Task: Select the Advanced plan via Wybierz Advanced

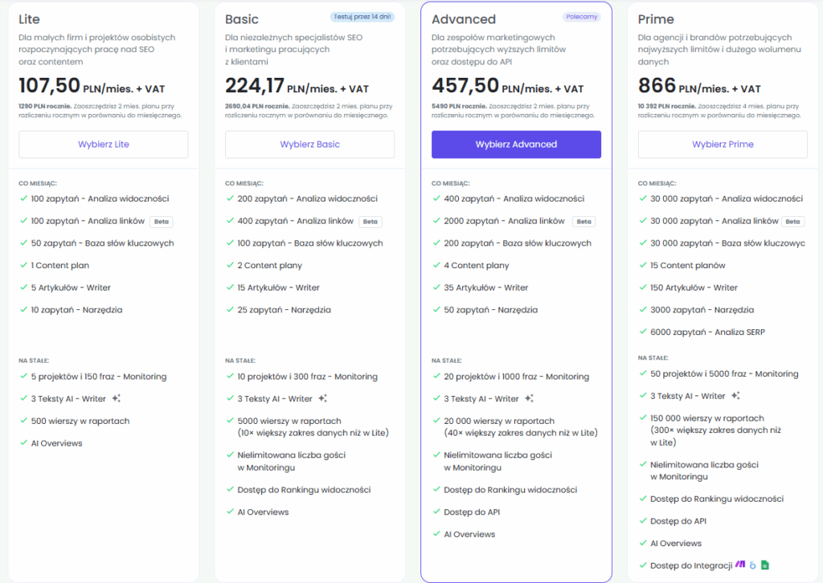Action: (x=516, y=145)
